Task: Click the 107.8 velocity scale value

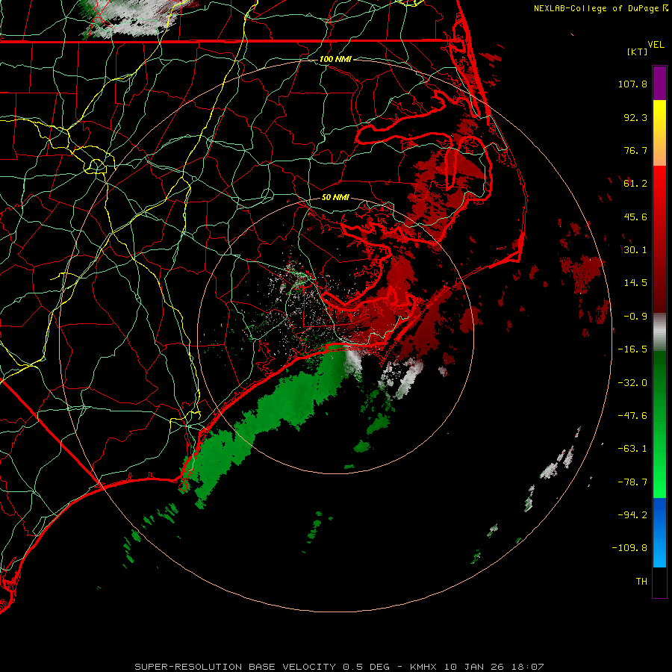Action: (632, 84)
